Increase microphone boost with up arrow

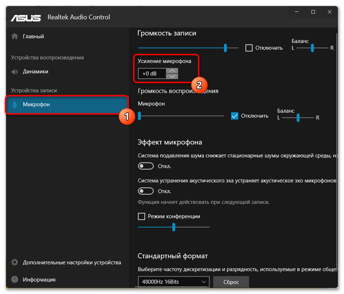pos(172,71)
